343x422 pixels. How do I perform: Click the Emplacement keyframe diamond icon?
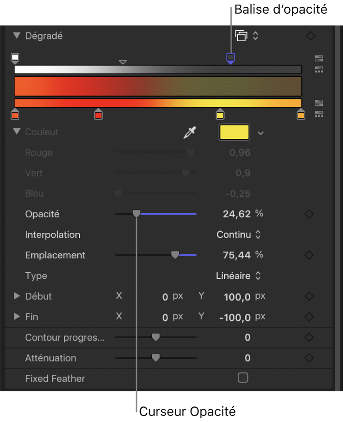309,255
